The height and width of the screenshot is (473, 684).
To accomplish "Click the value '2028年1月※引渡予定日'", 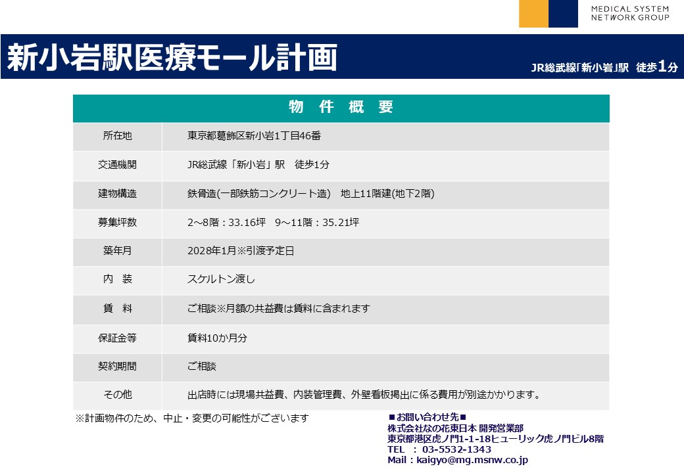I will coord(241,251).
